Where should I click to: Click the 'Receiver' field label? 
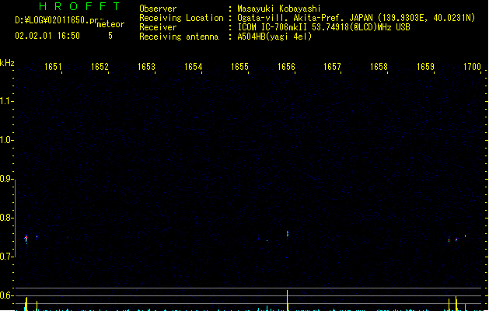click(x=158, y=27)
